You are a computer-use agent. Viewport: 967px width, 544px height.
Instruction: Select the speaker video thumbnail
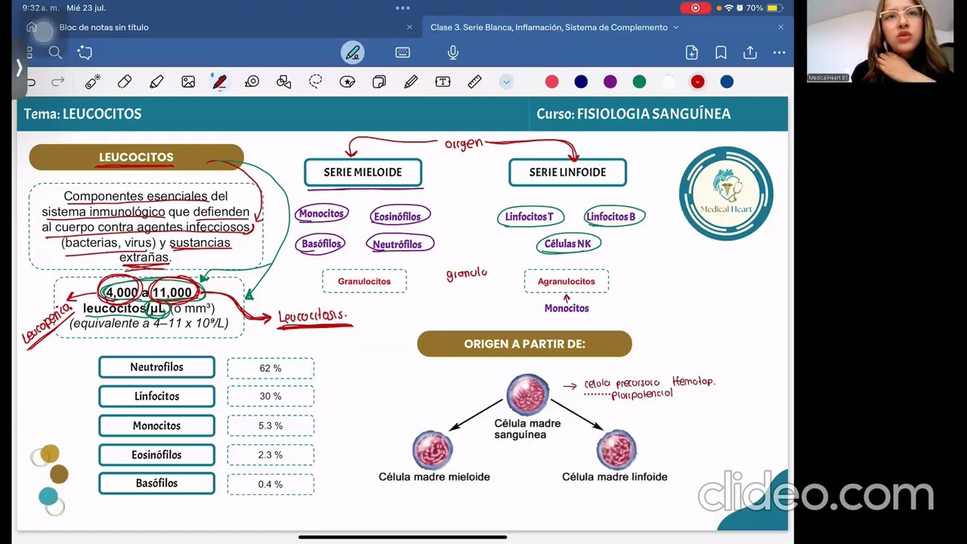pos(880,41)
